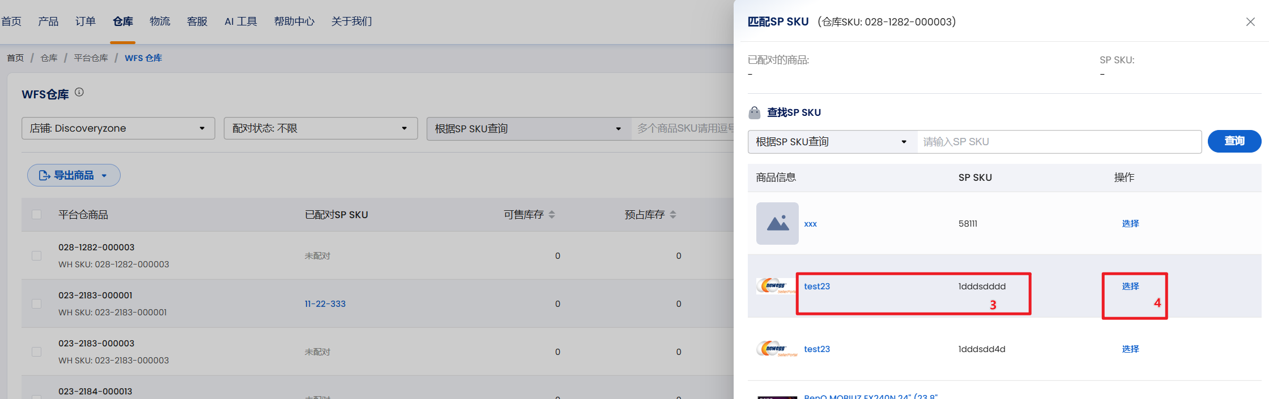
Task: Open the 客服 menu
Action: coord(197,21)
